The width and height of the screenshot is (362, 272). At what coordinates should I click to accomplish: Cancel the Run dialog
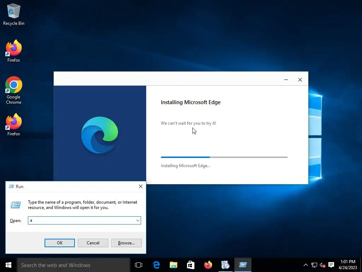click(93, 243)
